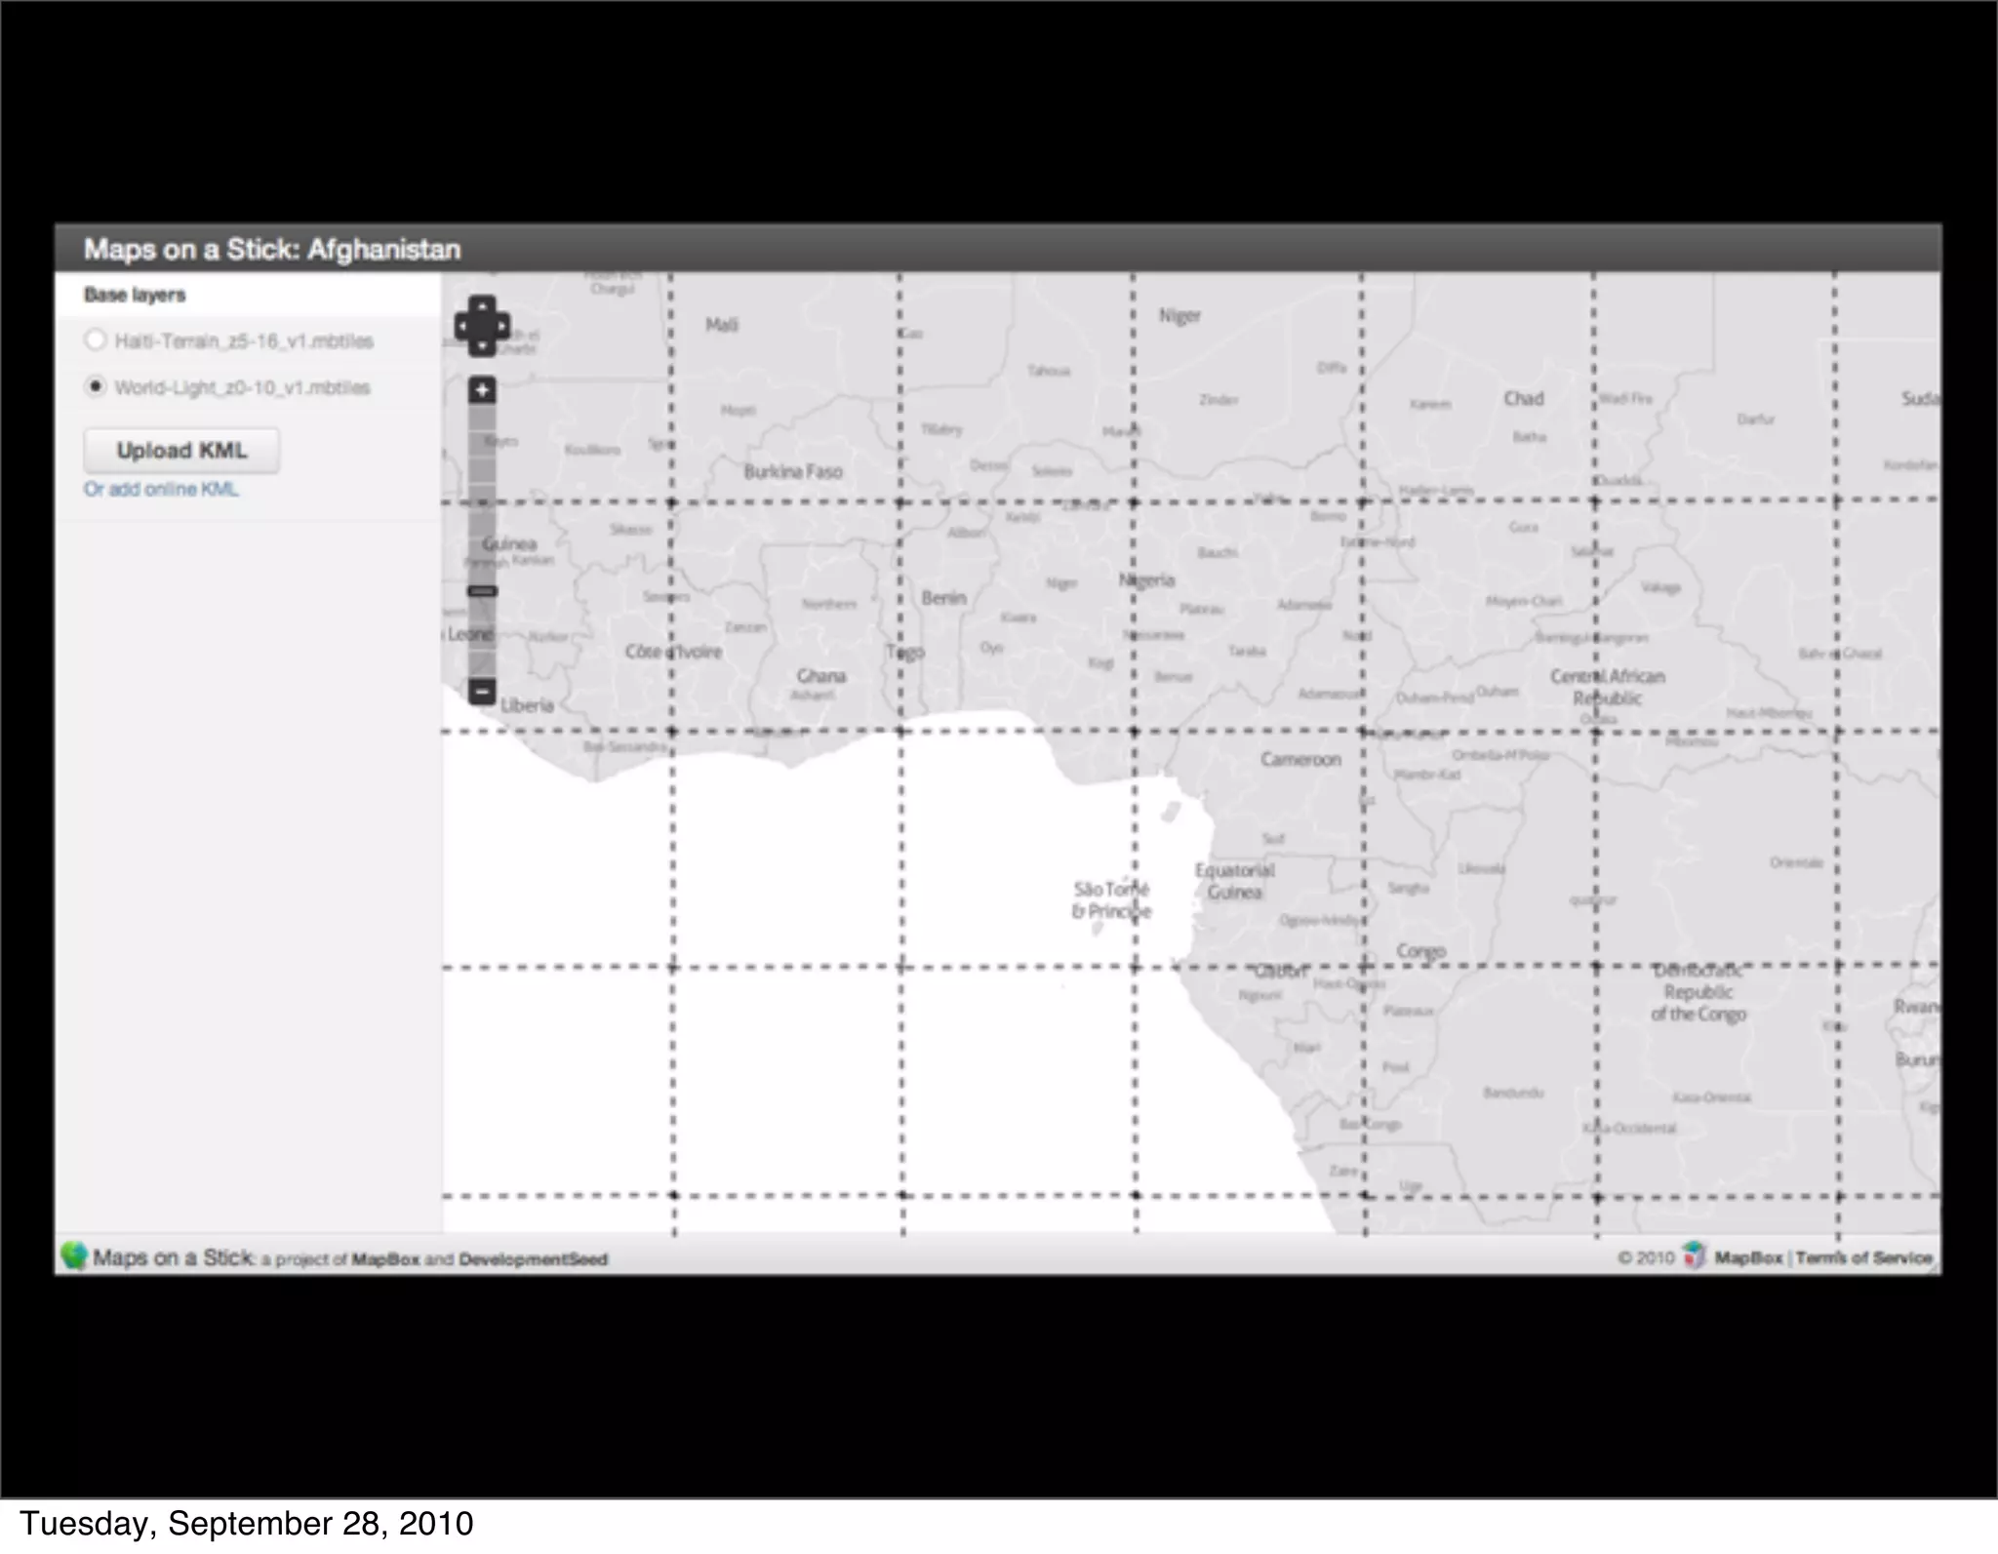The height and width of the screenshot is (1554, 1998).
Task: Click the Maps on a Stick: Afghanistan title
Action: coord(272,250)
